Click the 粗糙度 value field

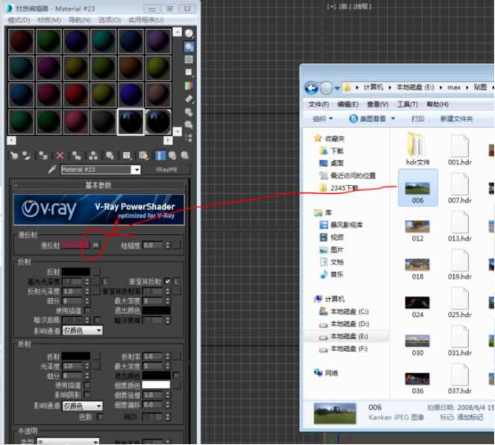(x=153, y=245)
